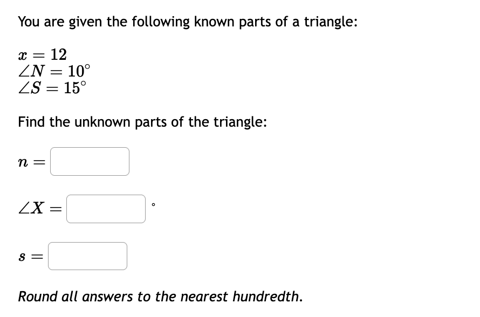Click the label s =

coord(29,256)
